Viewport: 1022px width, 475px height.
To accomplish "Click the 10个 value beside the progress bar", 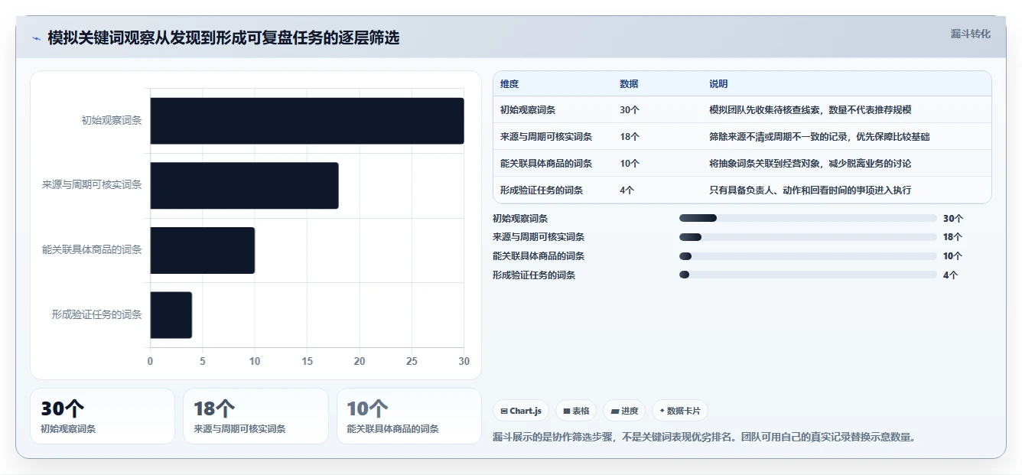I will point(953,256).
